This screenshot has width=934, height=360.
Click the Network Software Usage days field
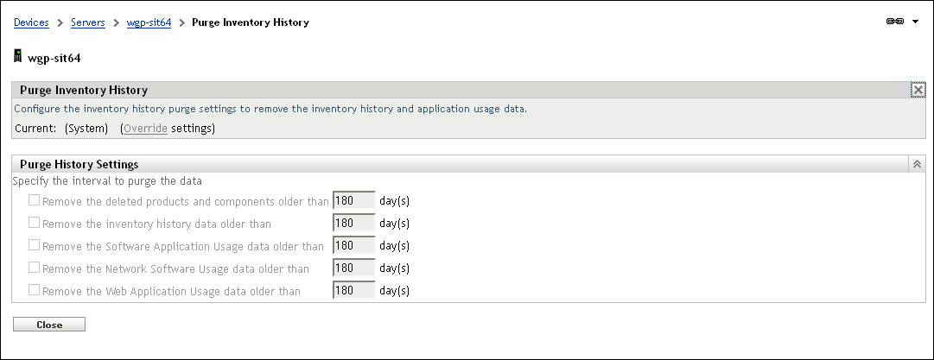tap(353, 268)
